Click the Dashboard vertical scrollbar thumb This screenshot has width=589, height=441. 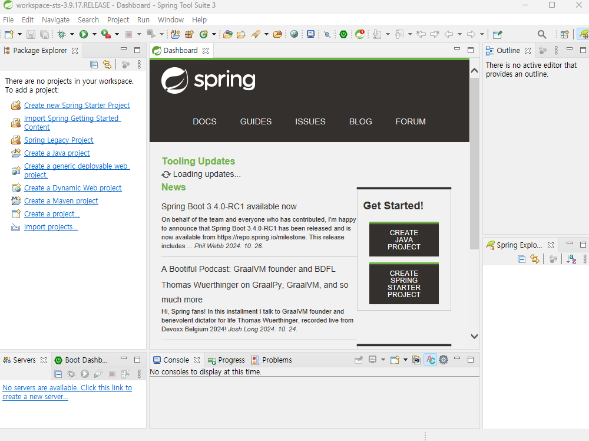tap(474, 163)
